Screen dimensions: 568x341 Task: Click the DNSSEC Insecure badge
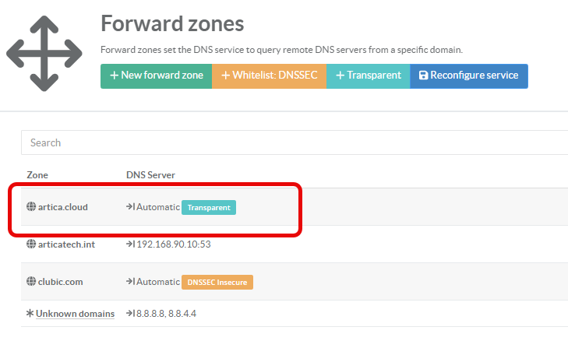[x=217, y=282]
